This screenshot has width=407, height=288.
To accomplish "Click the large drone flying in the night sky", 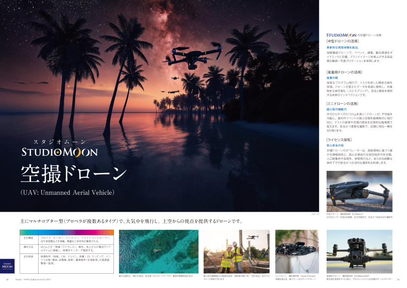I will [x=193, y=55].
